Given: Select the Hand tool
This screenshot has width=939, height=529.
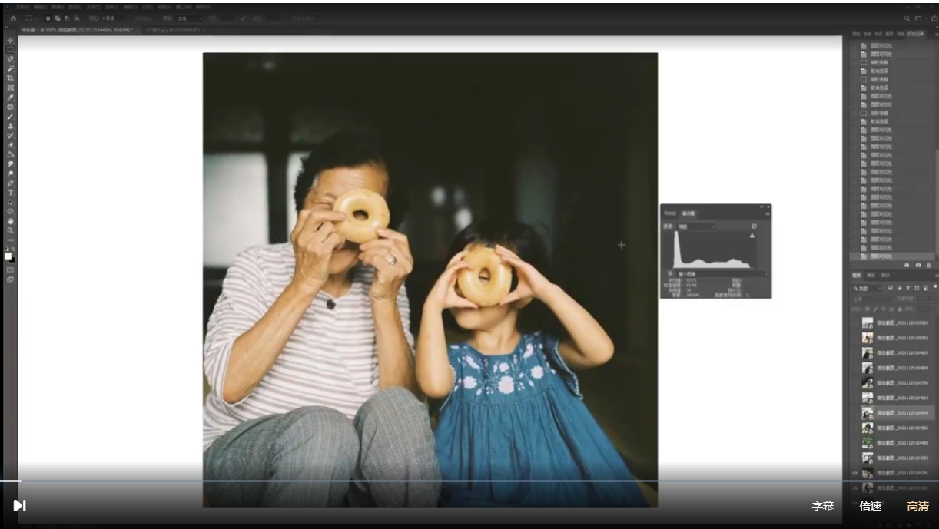Looking at the screenshot, I should click(10, 221).
